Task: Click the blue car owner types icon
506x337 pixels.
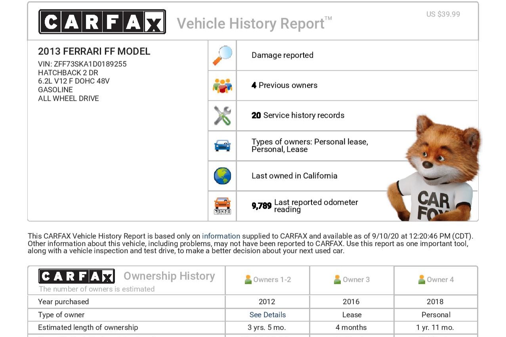Action: (x=222, y=146)
